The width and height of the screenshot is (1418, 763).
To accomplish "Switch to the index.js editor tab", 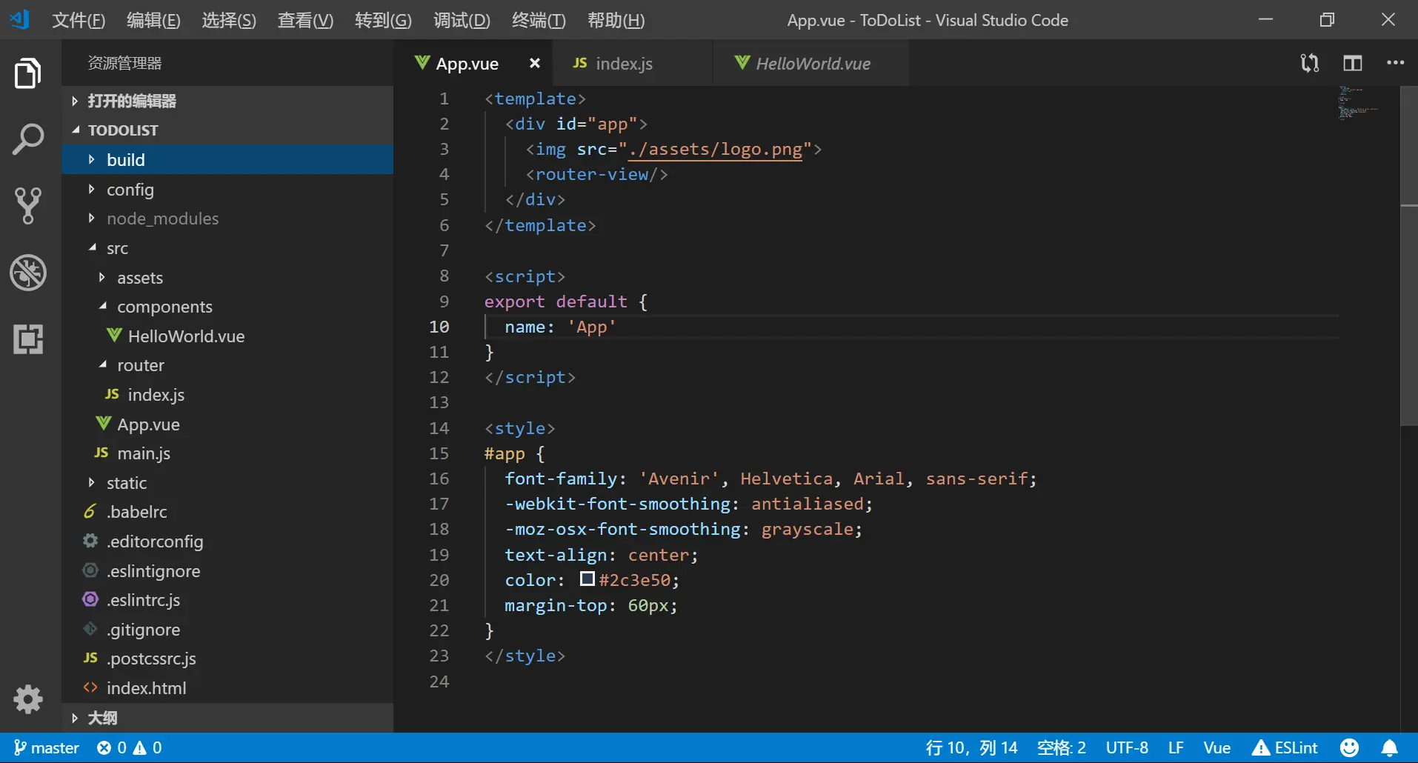I will [633, 64].
